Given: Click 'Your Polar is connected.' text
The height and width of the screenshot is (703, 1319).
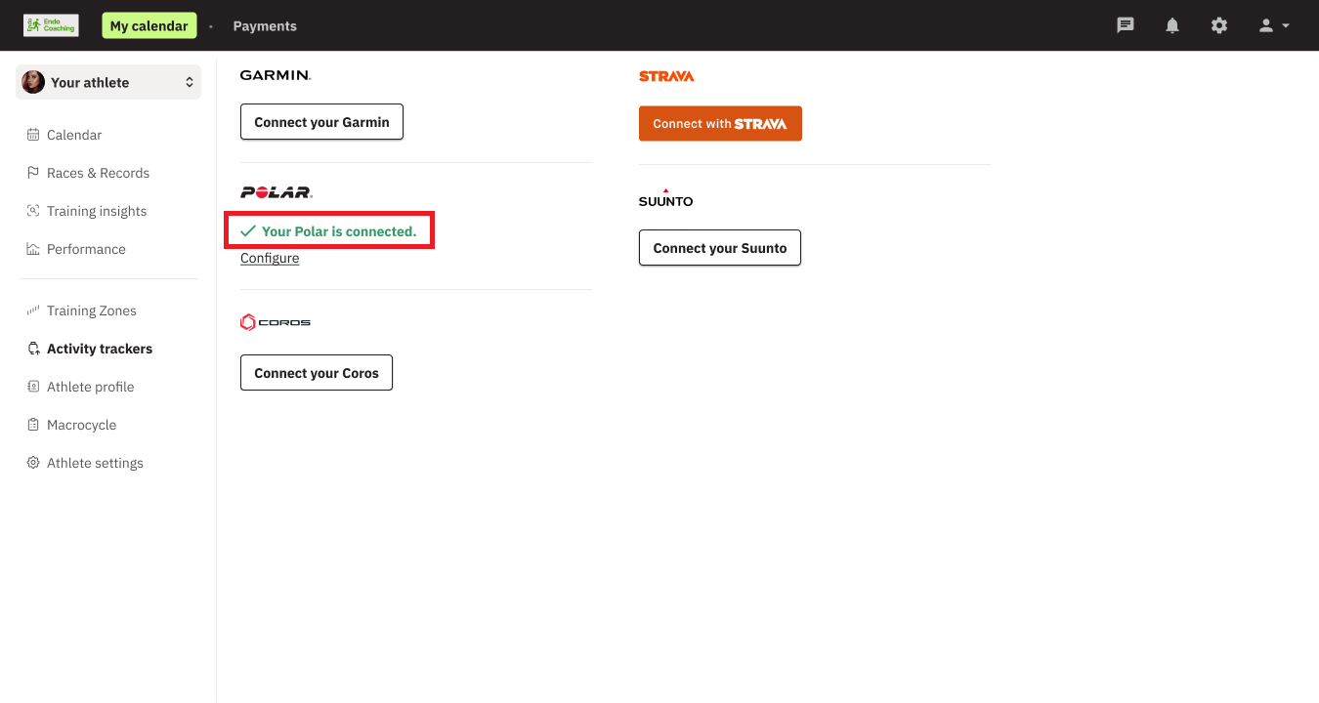Looking at the screenshot, I should (339, 231).
